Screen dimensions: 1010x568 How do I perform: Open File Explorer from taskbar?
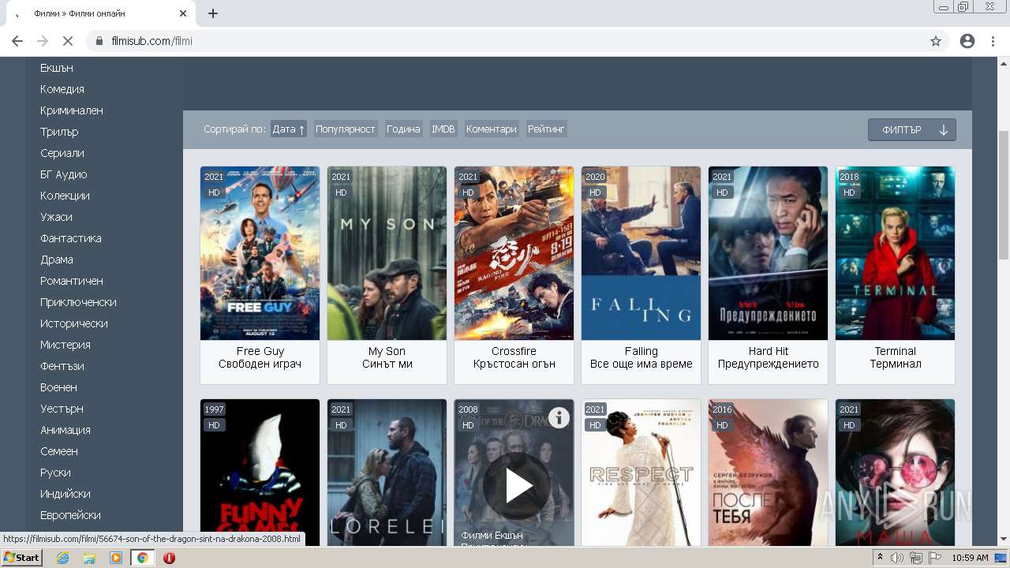89,558
